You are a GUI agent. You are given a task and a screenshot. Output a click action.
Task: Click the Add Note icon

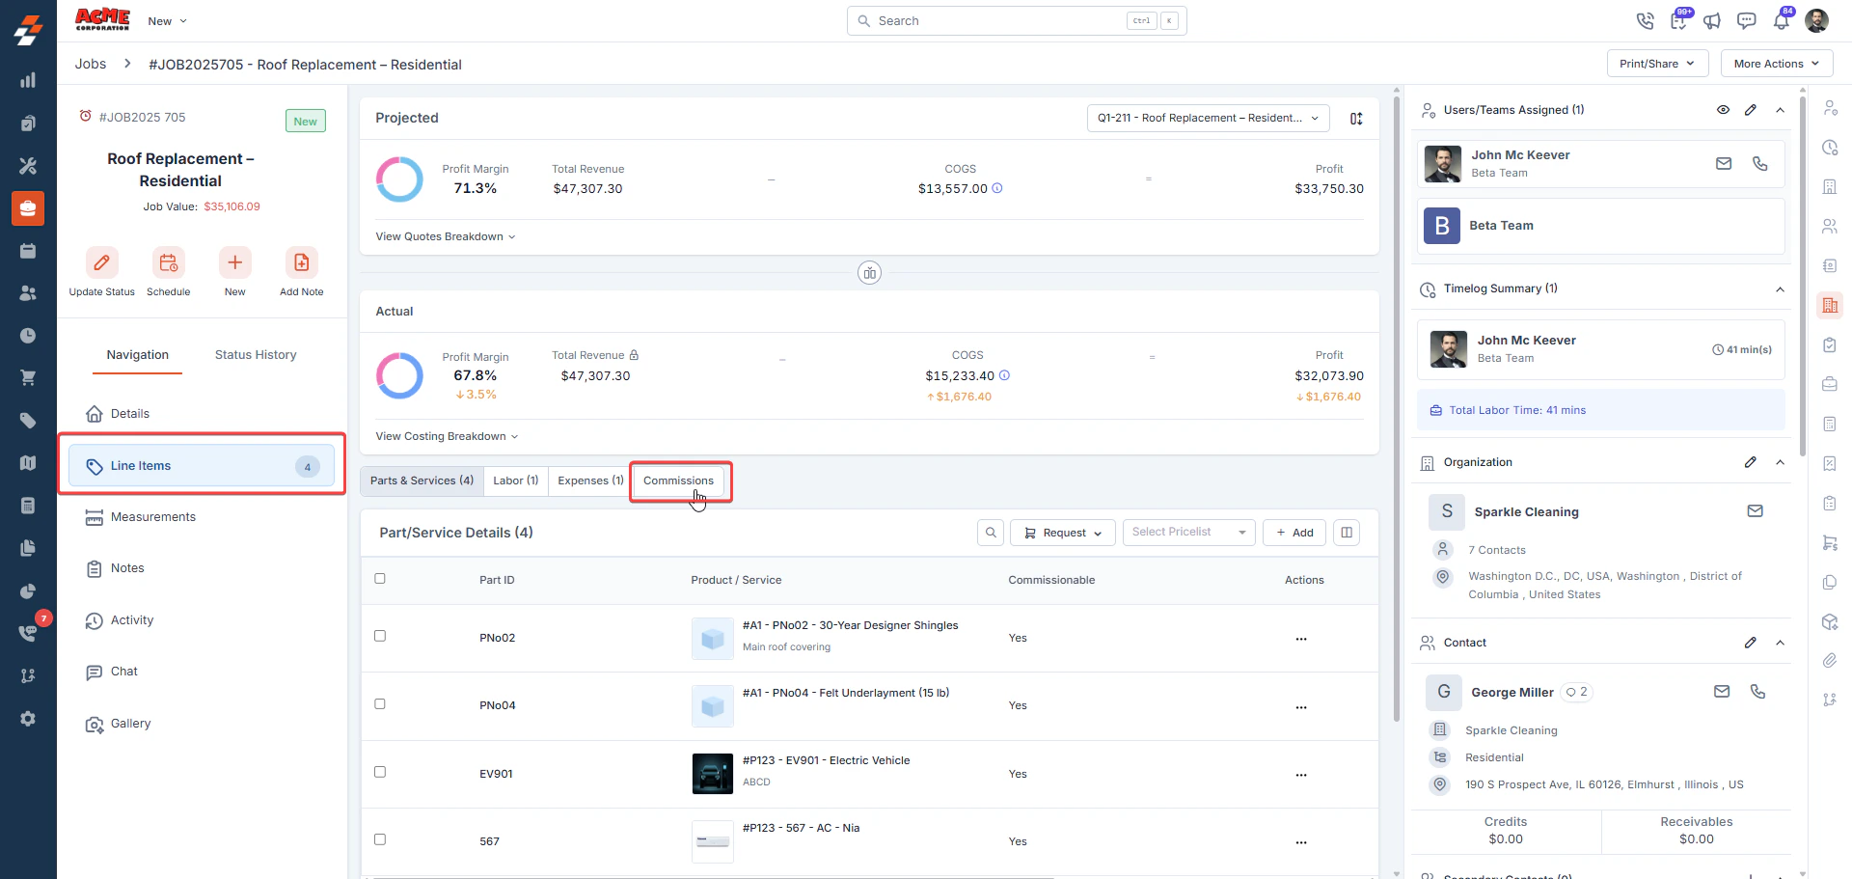coord(301,262)
